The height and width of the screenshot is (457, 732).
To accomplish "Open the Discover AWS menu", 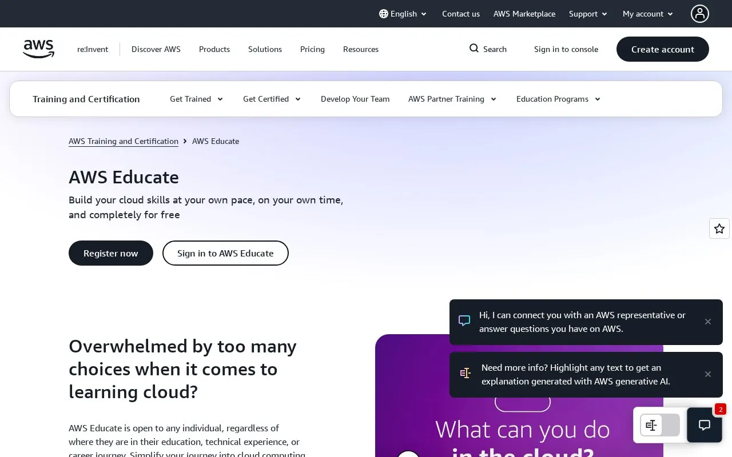I will pos(156,49).
